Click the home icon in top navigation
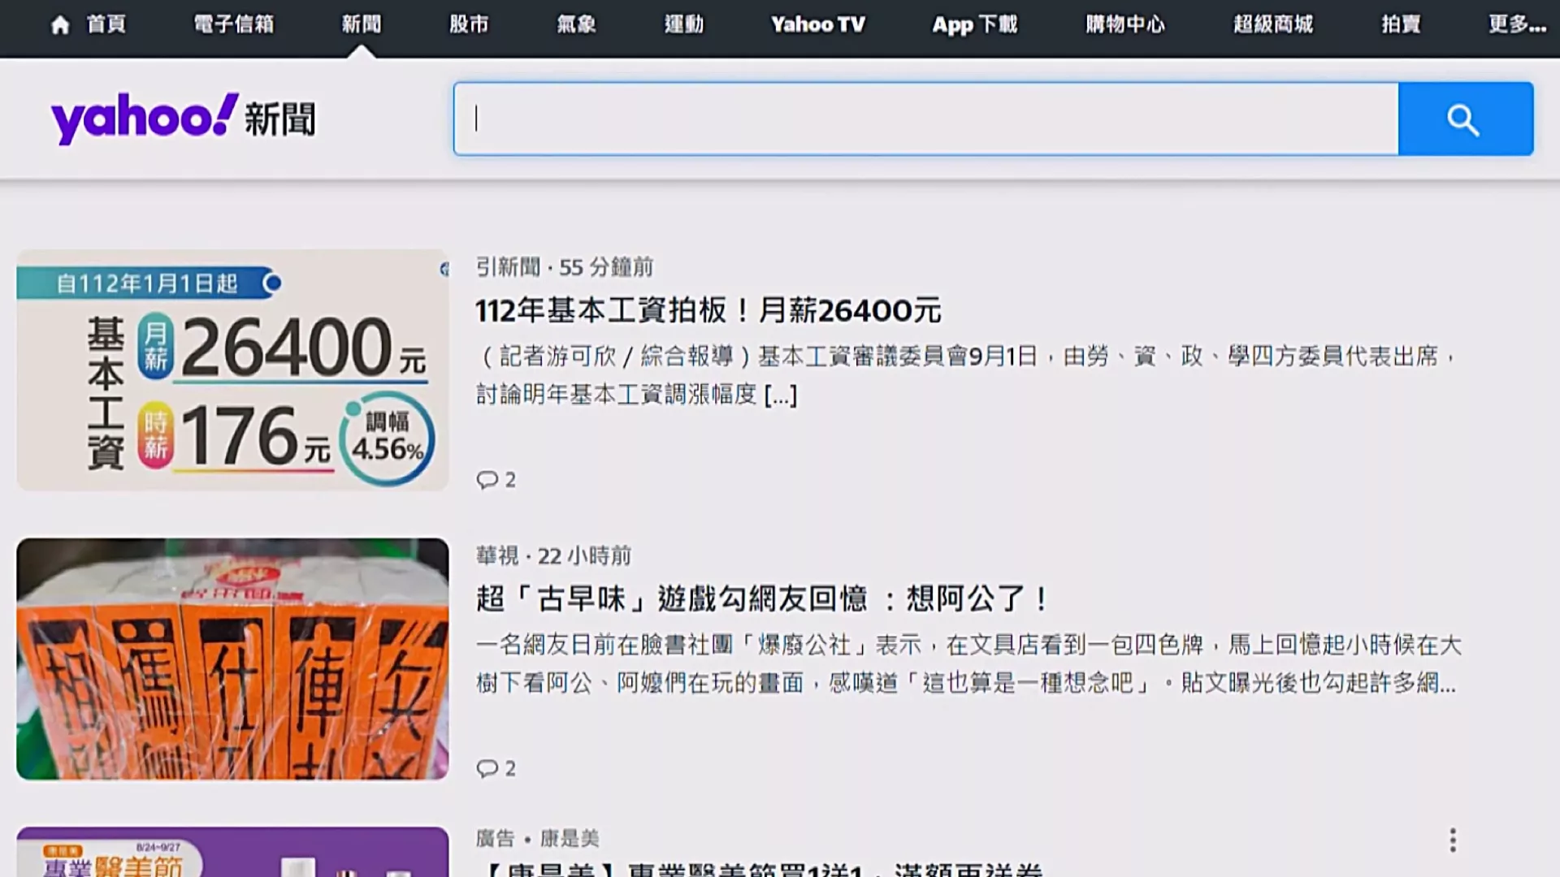The width and height of the screenshot is (1560, 877). pos(60,25)
